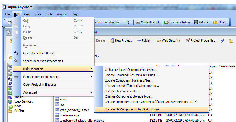Click the Control Panel icon
The width and height of the screenshot is (236, 122).
tap(138, 22)
